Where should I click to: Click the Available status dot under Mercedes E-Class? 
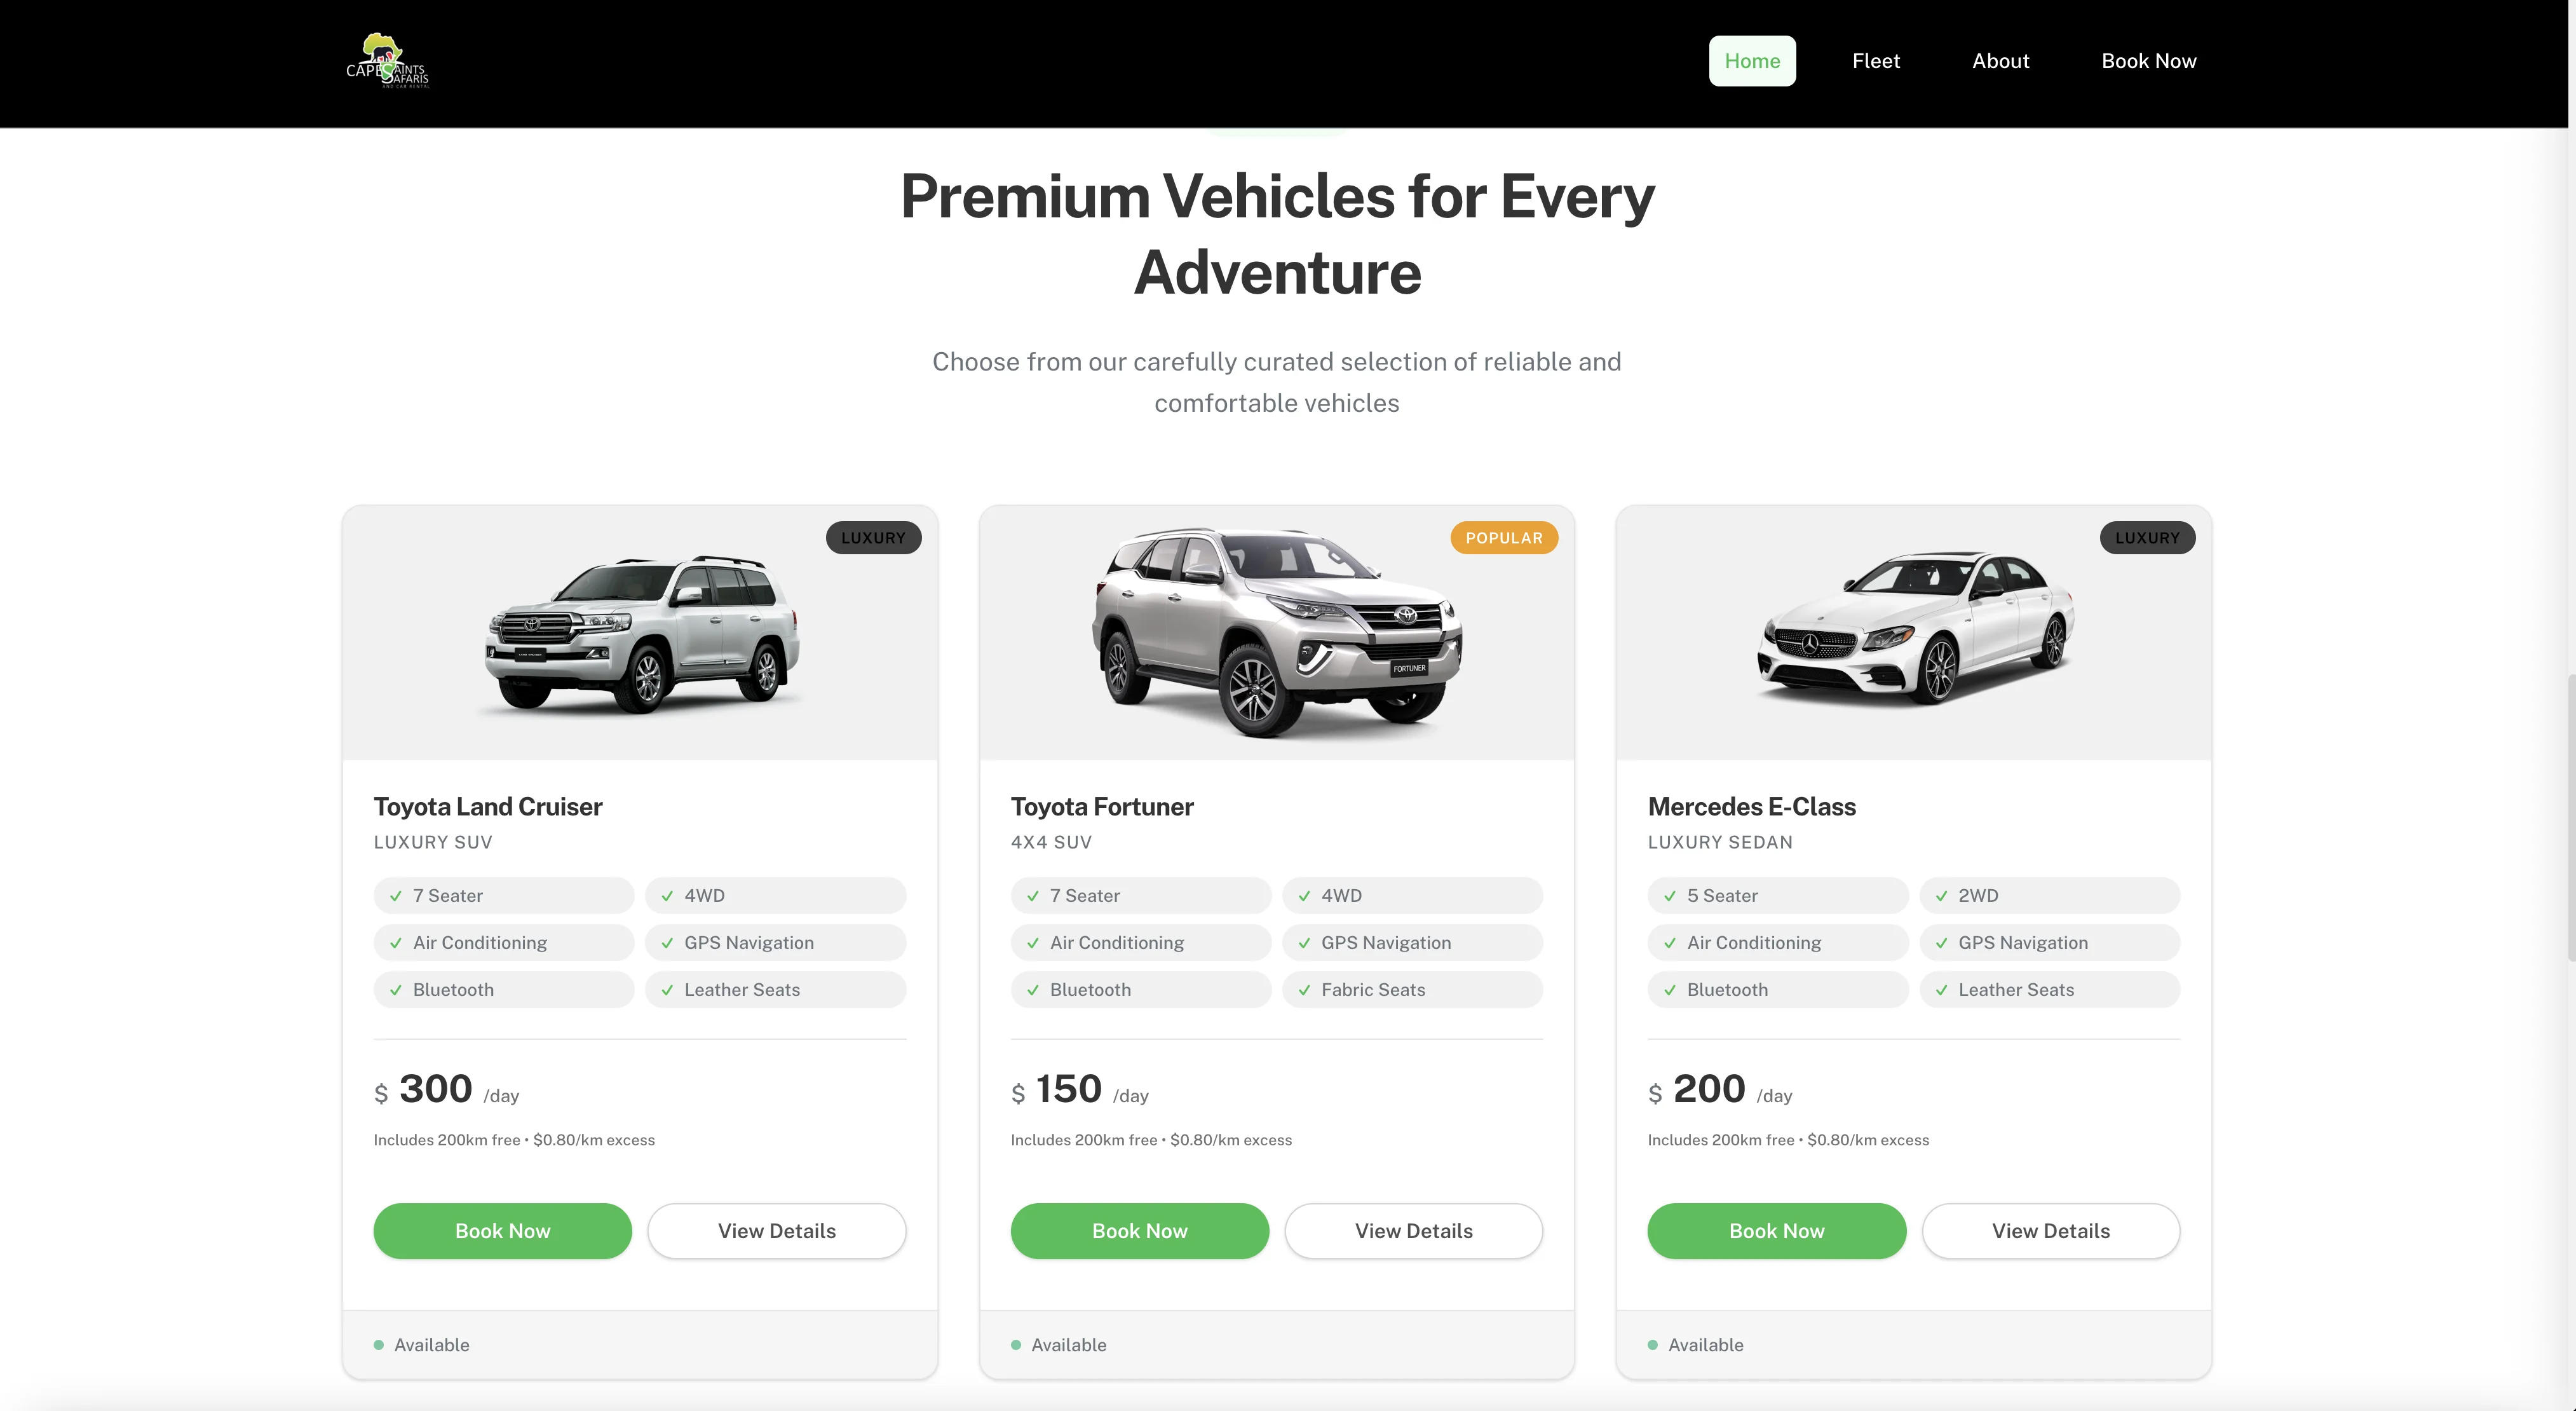click(1653, 1345)
